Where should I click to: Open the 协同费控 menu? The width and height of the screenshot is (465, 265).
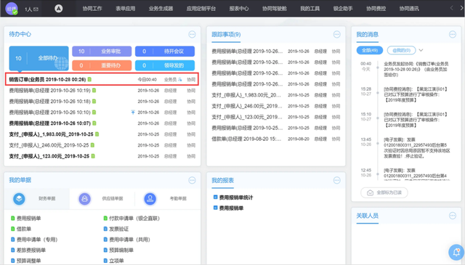[376, 9]
